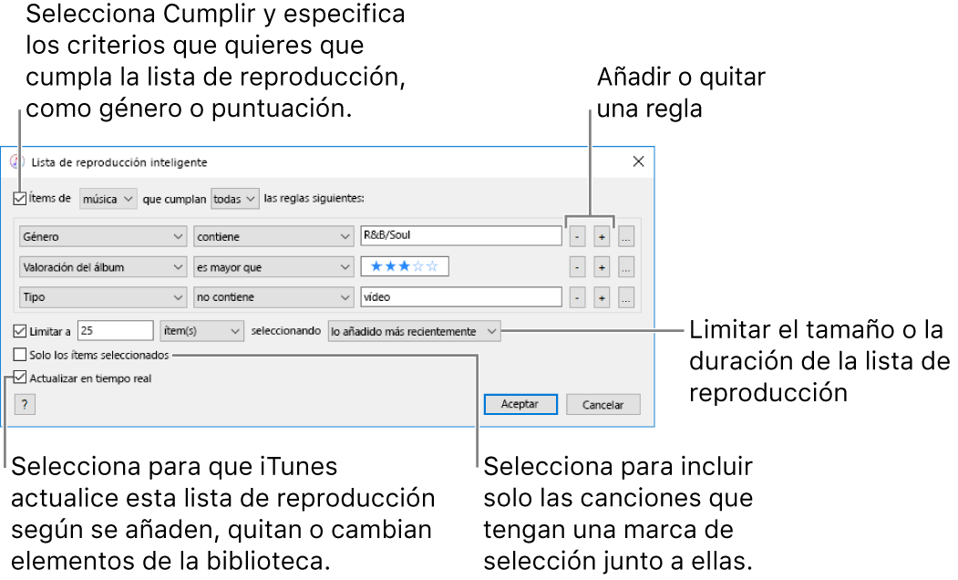This screenshot has width=958, height=580.
Task: Open the 'es mayor que' condition dropdown
Action: [x=273, y=267]
